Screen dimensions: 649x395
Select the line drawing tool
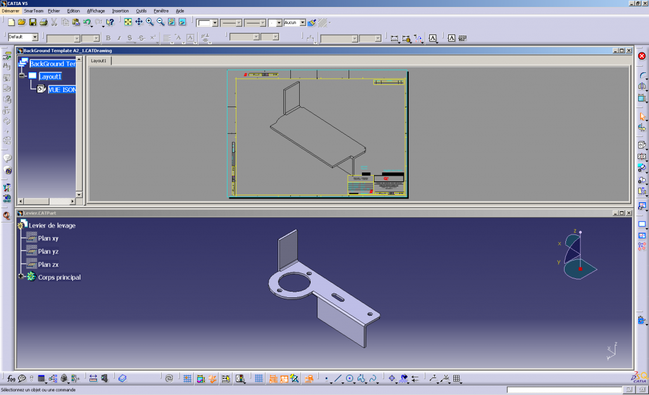coord(338,379)
